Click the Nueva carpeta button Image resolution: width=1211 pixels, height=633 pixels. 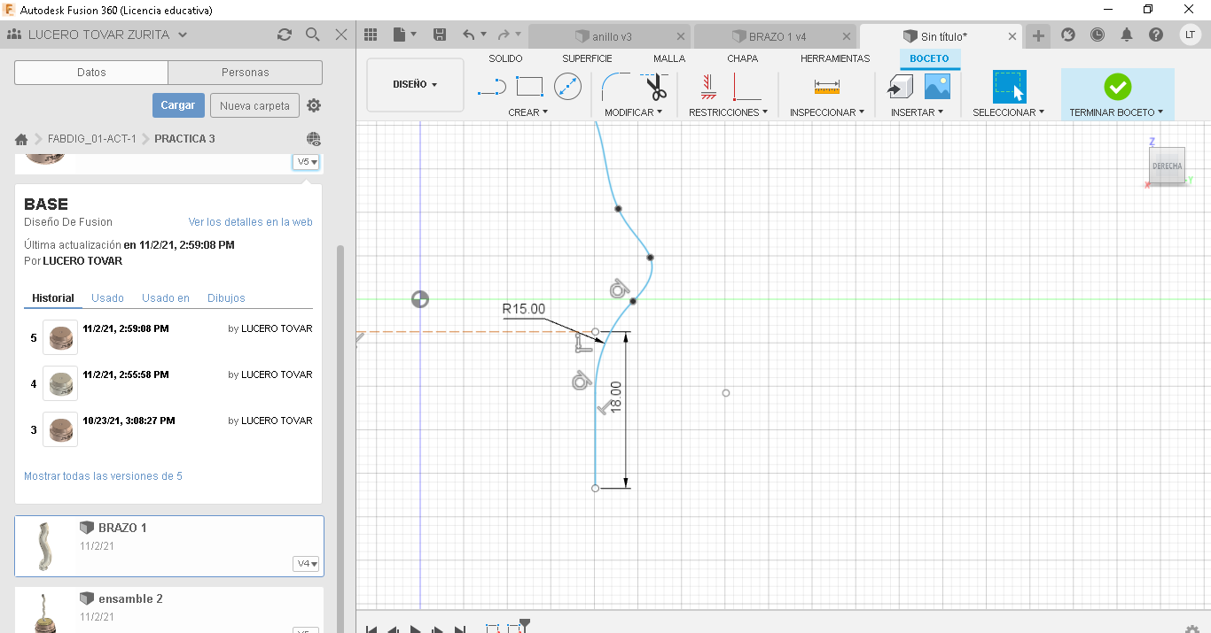pos(254,105)
